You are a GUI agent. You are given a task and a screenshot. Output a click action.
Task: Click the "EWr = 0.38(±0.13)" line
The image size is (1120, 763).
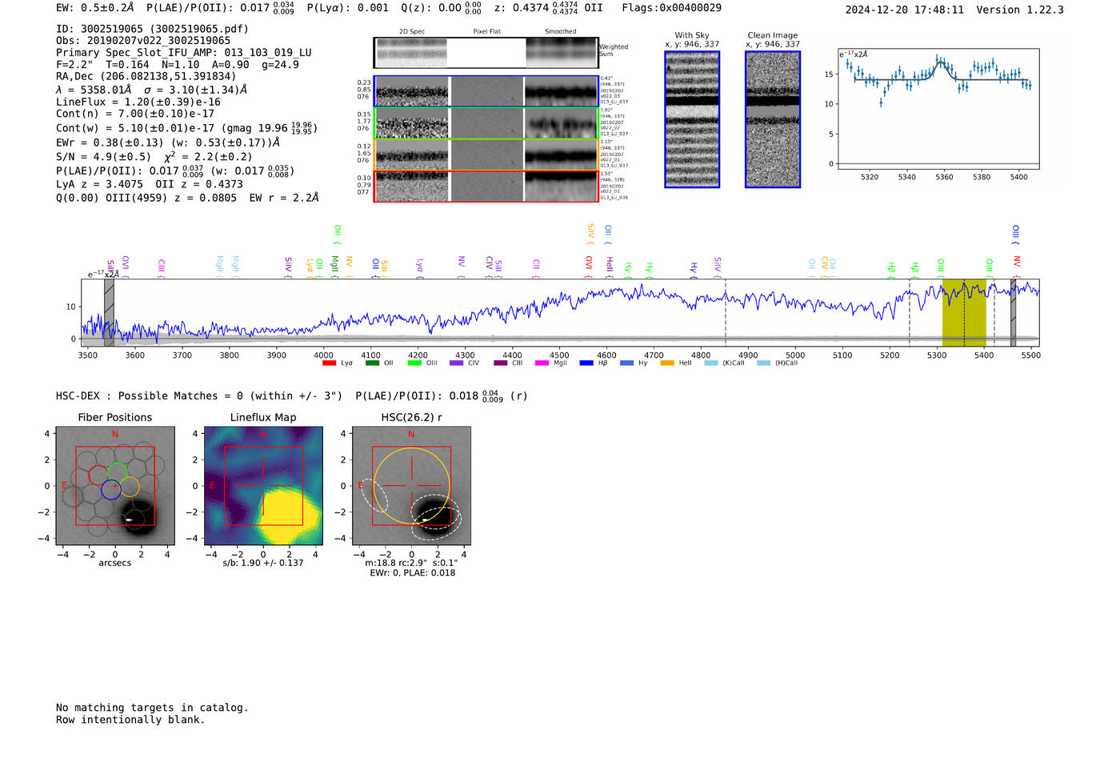[168, 143]
